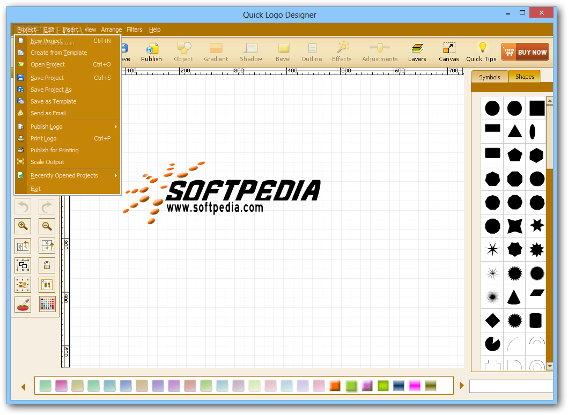Insert the triangle shape
Screen dimensions: 568x415
[x=514, y=131]
